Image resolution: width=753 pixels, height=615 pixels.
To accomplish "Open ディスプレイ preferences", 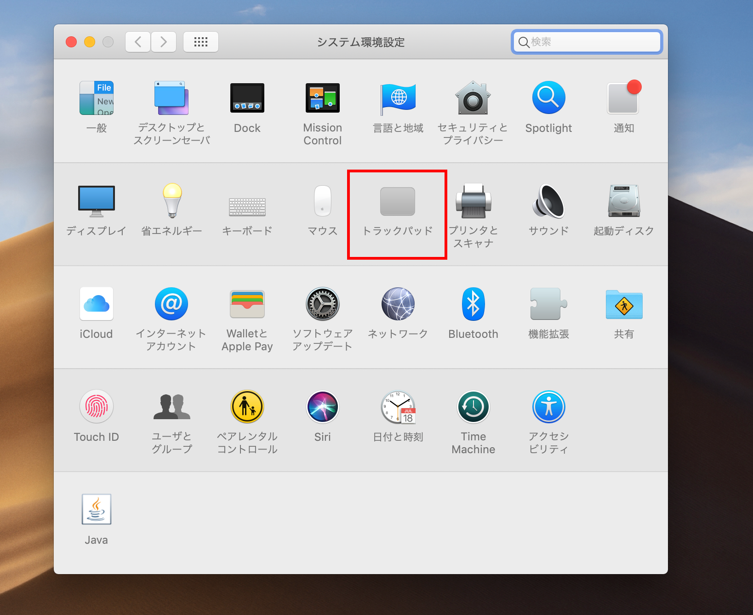I will [x=97, y=201].
